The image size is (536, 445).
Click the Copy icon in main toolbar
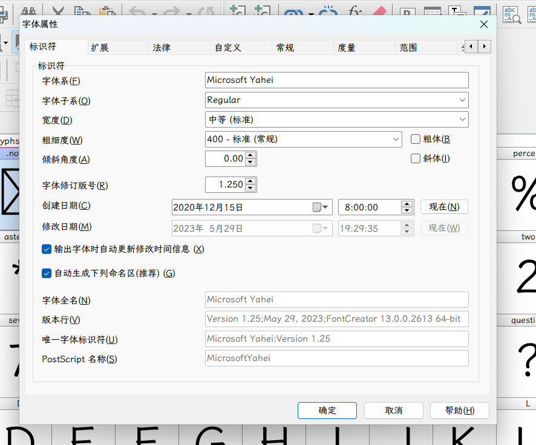click(82, 11)
